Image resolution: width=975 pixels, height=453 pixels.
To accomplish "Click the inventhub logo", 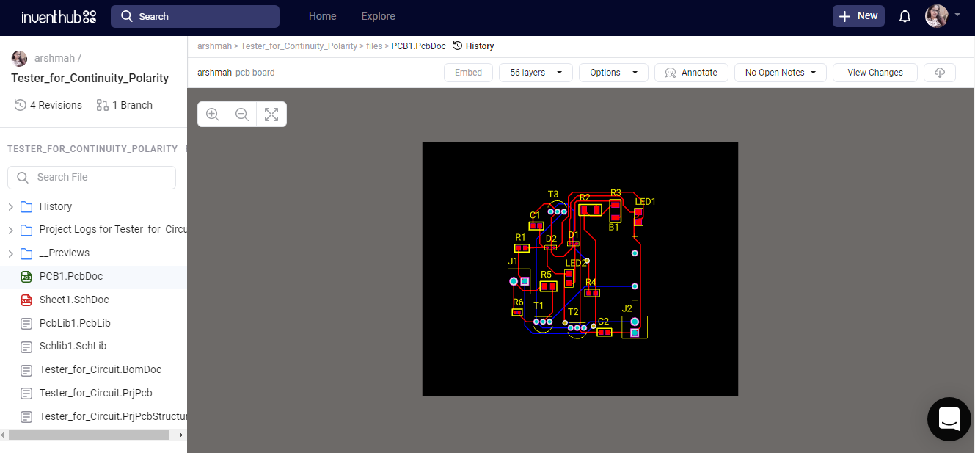I will click(x=59, y=16).
